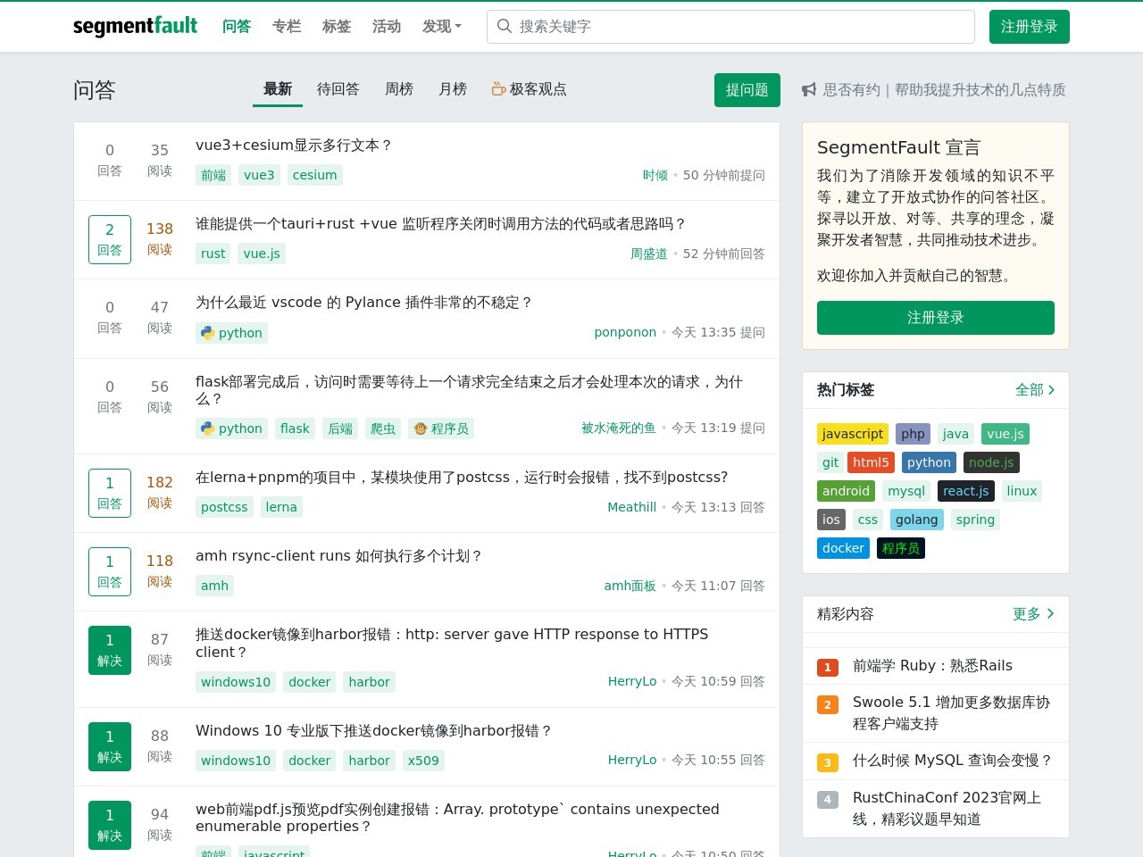The height and width of the screenshot is (857, 1143).
Task: Click the geek face icon next to 极客观点
Action: coord(497,89)
